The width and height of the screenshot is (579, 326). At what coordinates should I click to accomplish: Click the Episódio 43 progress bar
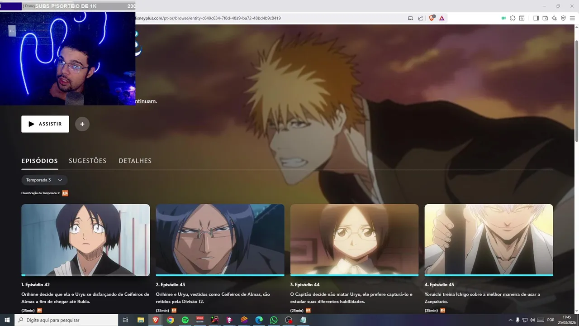220,275
